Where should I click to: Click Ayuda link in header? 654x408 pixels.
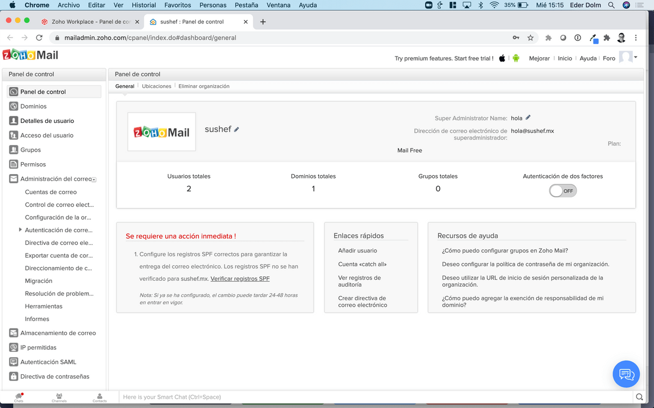click(x=588, y=58)
